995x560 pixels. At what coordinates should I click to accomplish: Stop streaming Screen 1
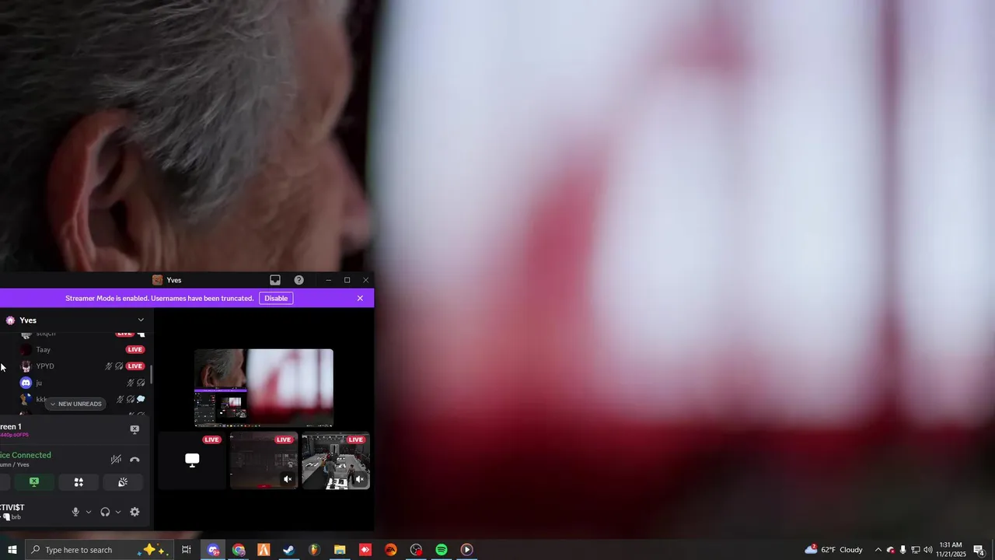(134, 429)
